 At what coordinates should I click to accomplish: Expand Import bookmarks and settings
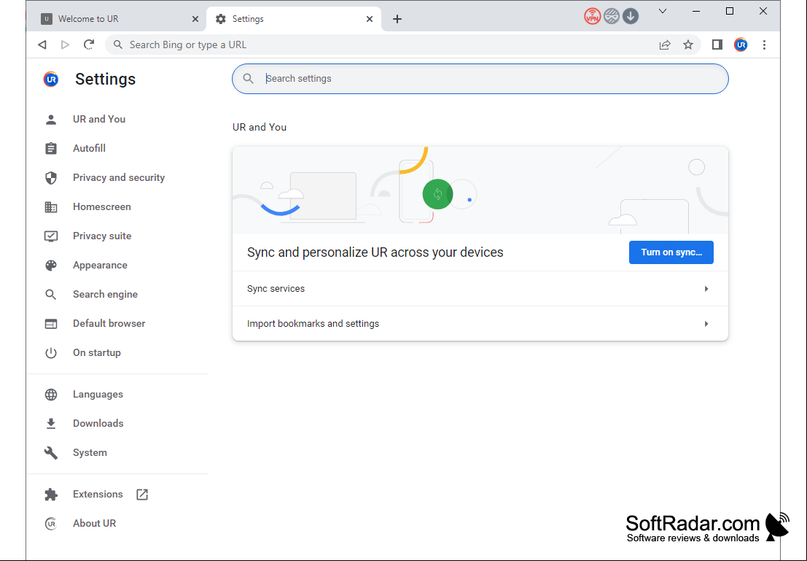click(x=480, y=323)
